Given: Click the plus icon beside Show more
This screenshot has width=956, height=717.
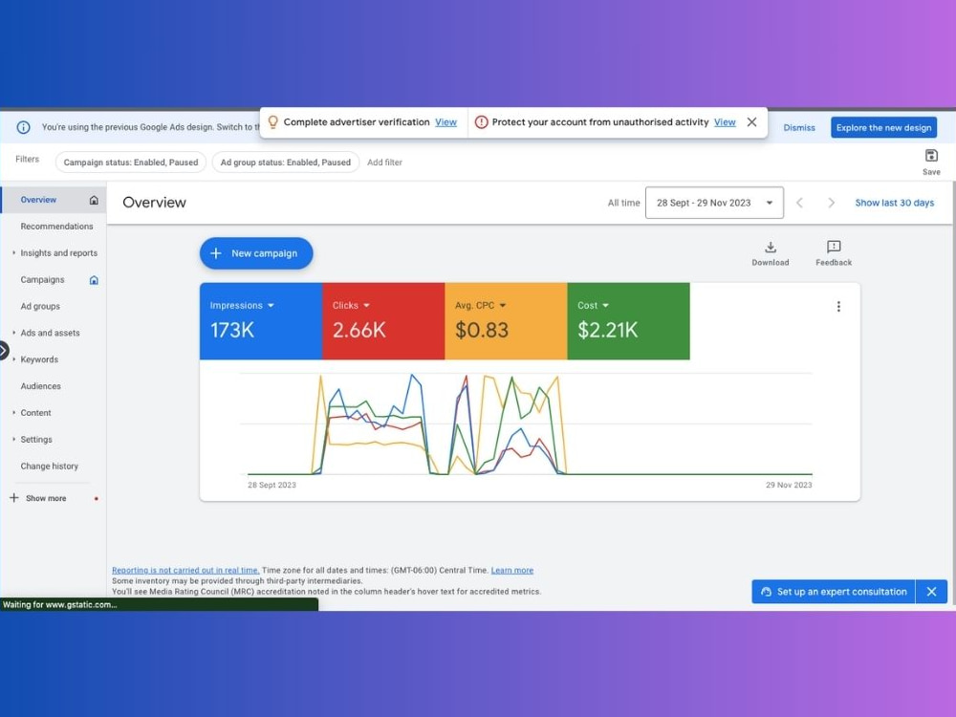Looking at the screenshot, I should tap(14, 498).
